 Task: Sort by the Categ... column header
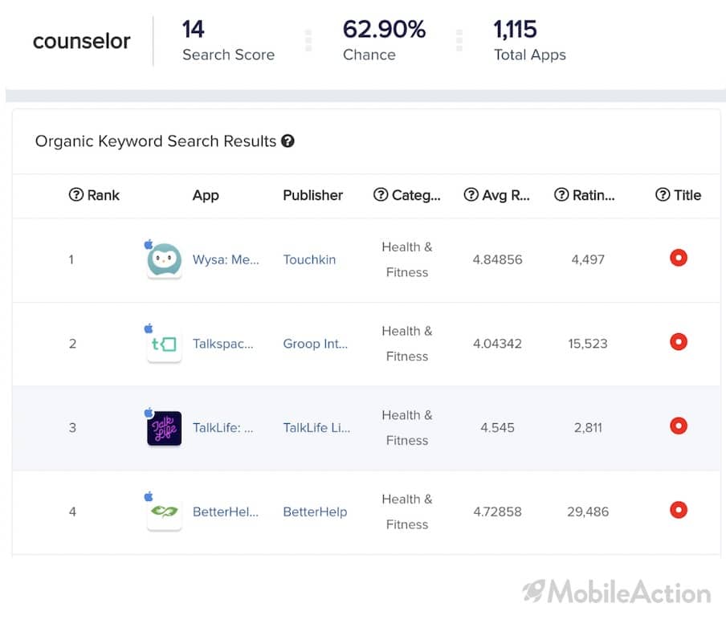click(416, 195)
